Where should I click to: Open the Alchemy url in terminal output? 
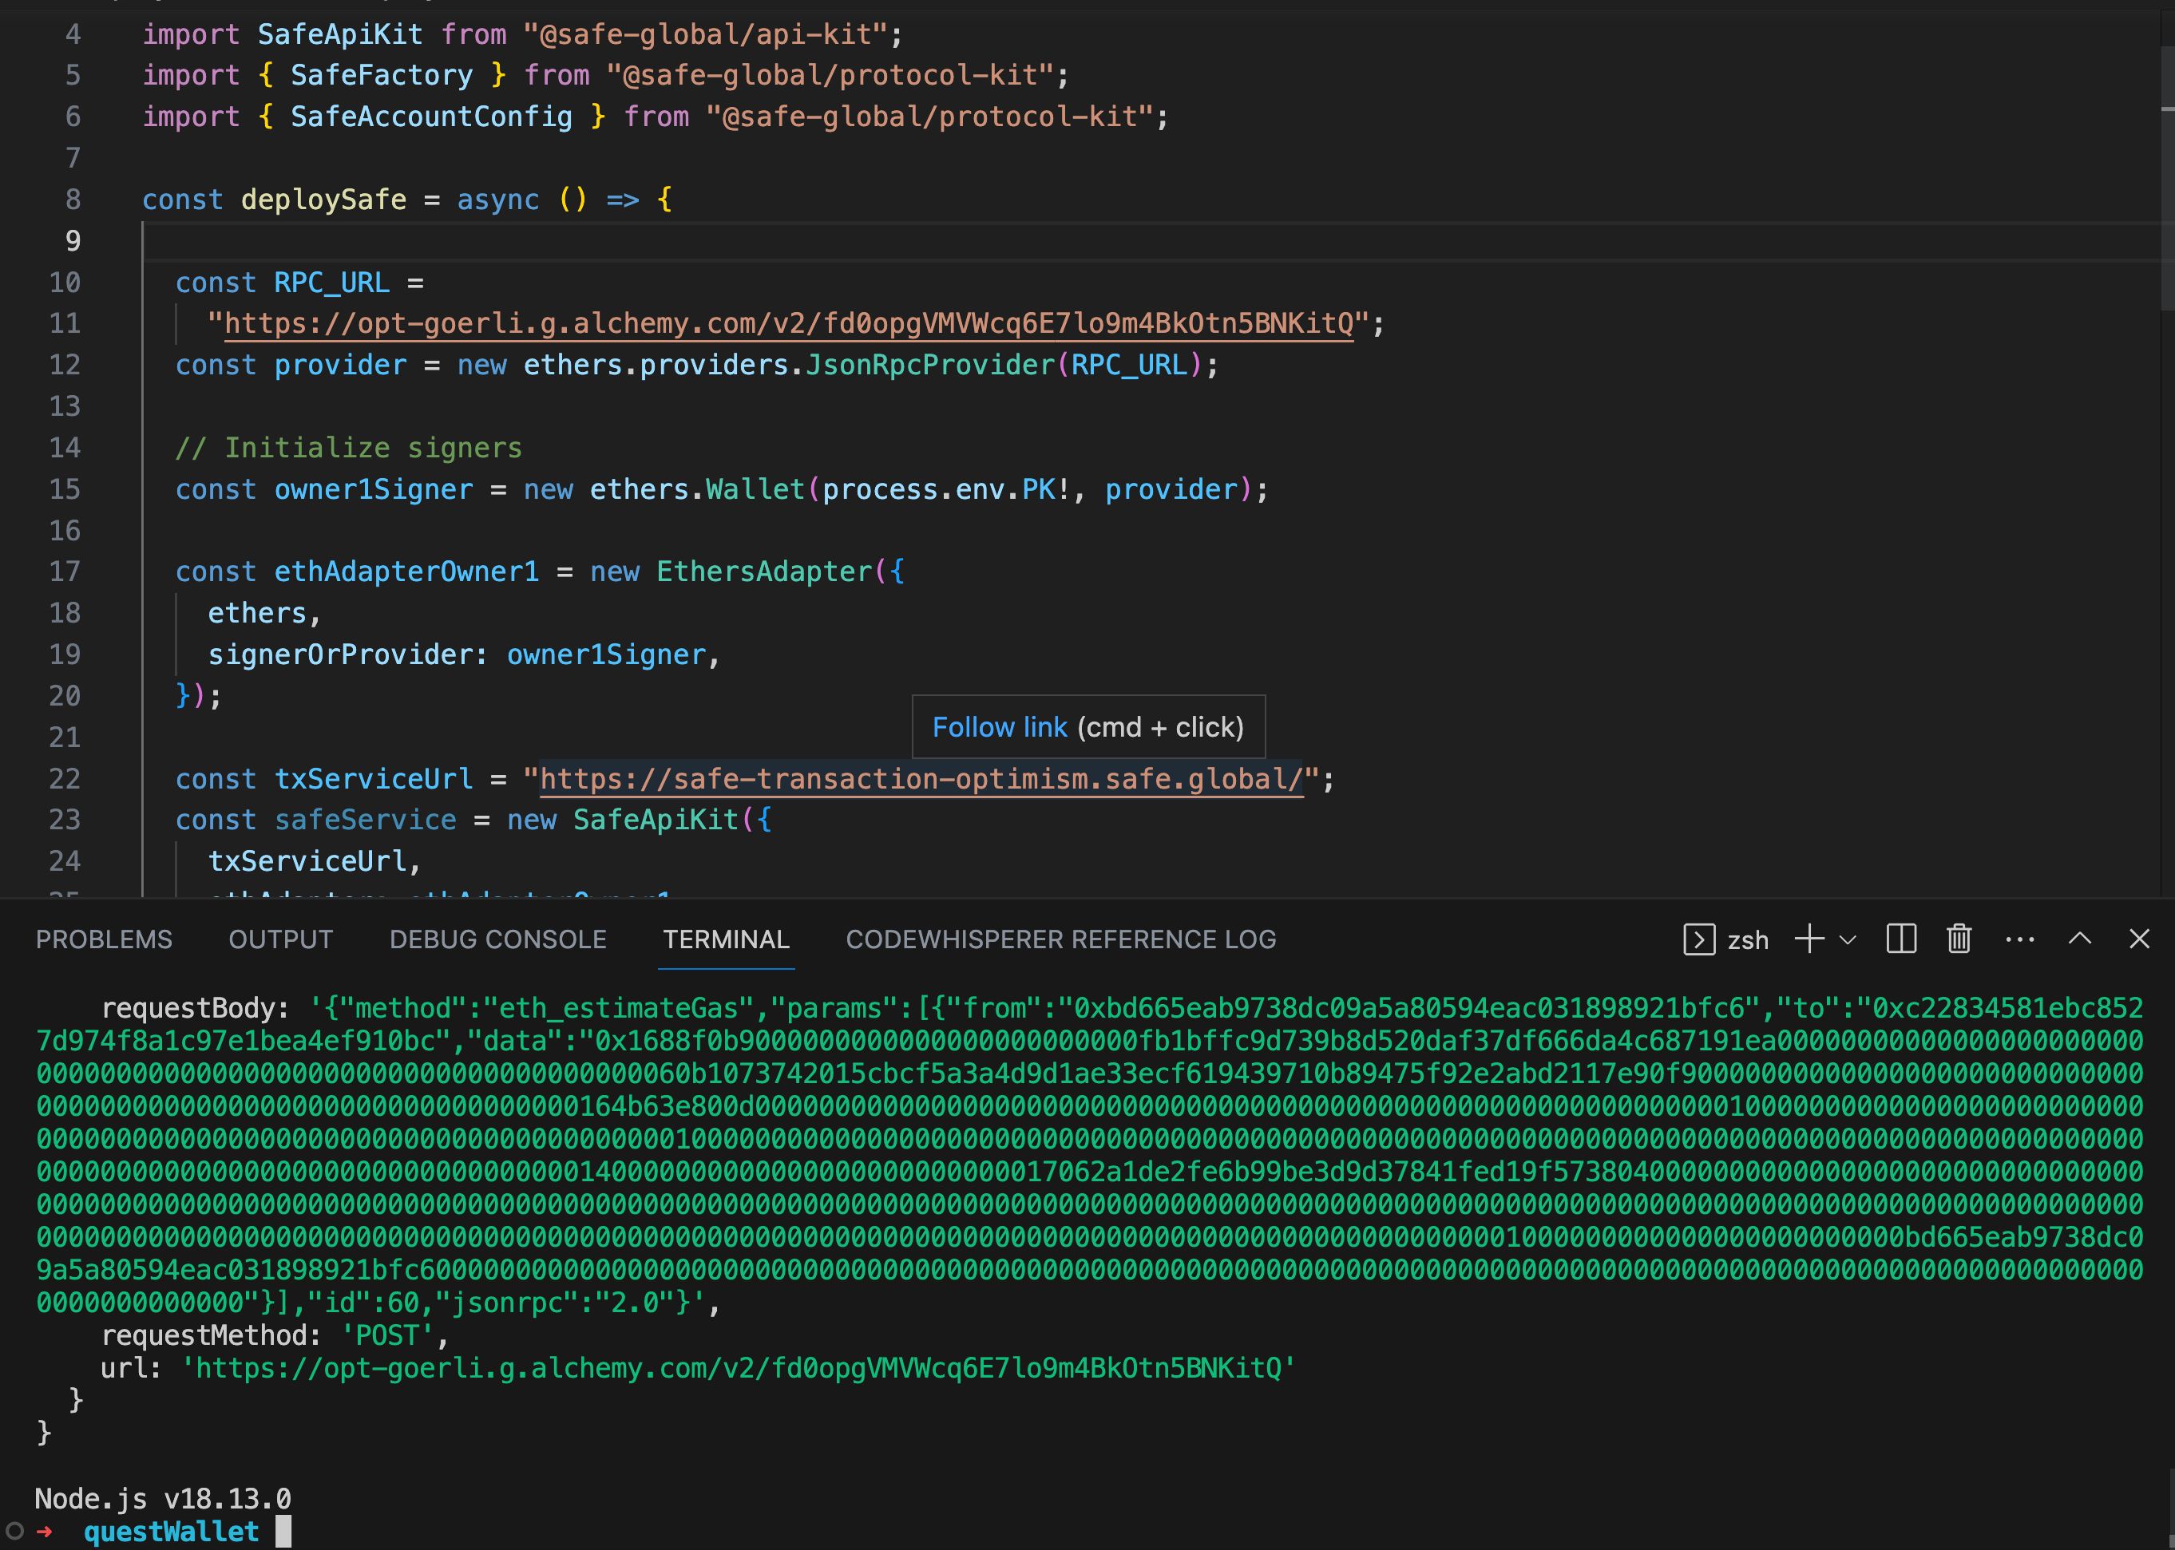click(738, 1368)
